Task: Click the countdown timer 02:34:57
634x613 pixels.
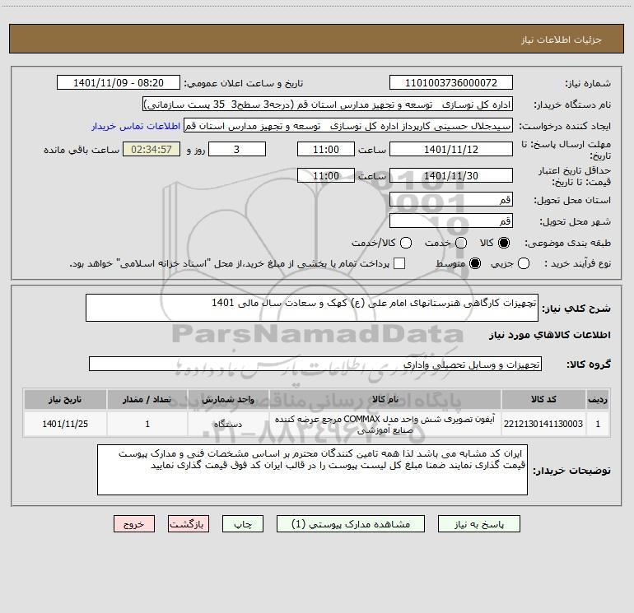Action: click(x=152, y=150)
